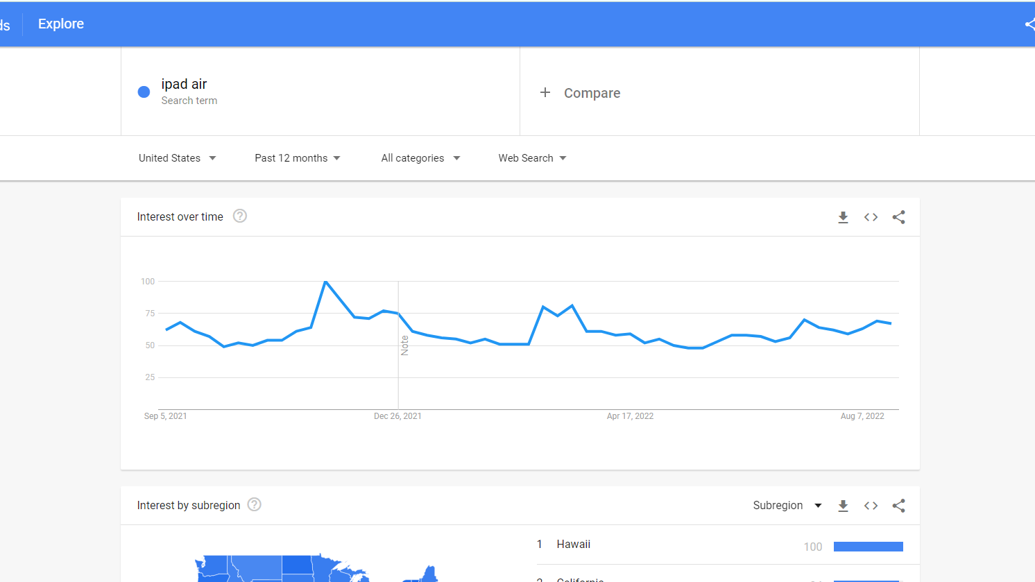Download Interest over time data as CSV

(x=843, y=217)
